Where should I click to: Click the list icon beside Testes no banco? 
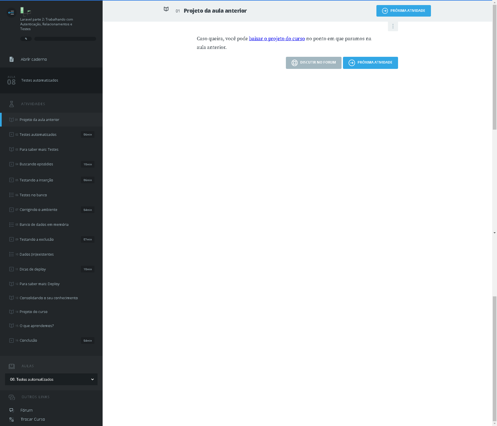coord(12,195)
